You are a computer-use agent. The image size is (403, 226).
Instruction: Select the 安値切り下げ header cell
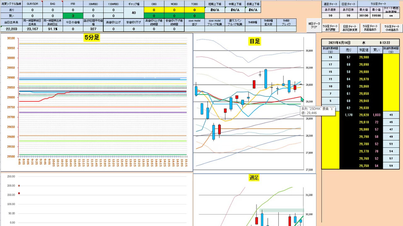pyautogui.click(x=133, y=22)
